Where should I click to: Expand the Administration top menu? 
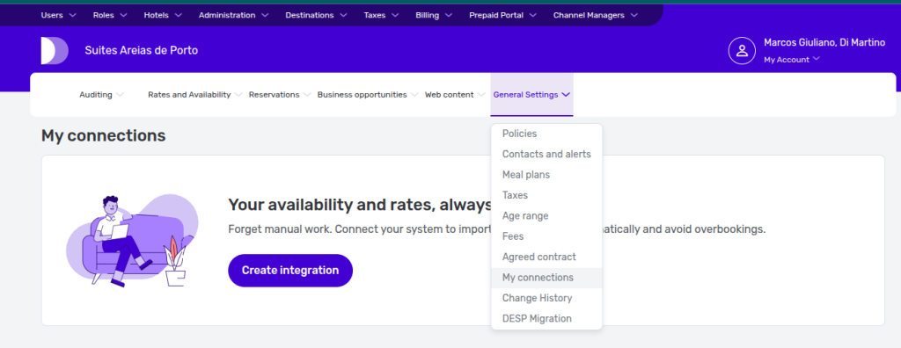(x=233, y=16)
